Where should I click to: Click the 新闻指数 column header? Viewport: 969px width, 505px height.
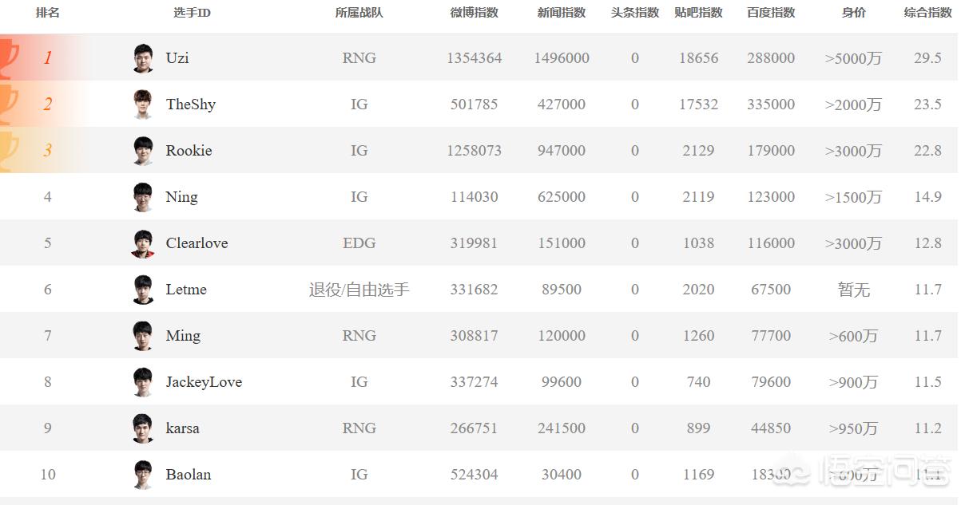coord(562,13)
